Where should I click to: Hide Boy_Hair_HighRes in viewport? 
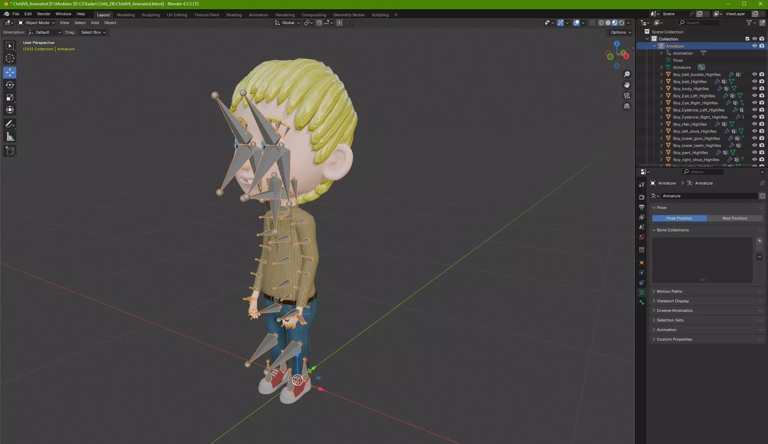[x=755, y=124]
